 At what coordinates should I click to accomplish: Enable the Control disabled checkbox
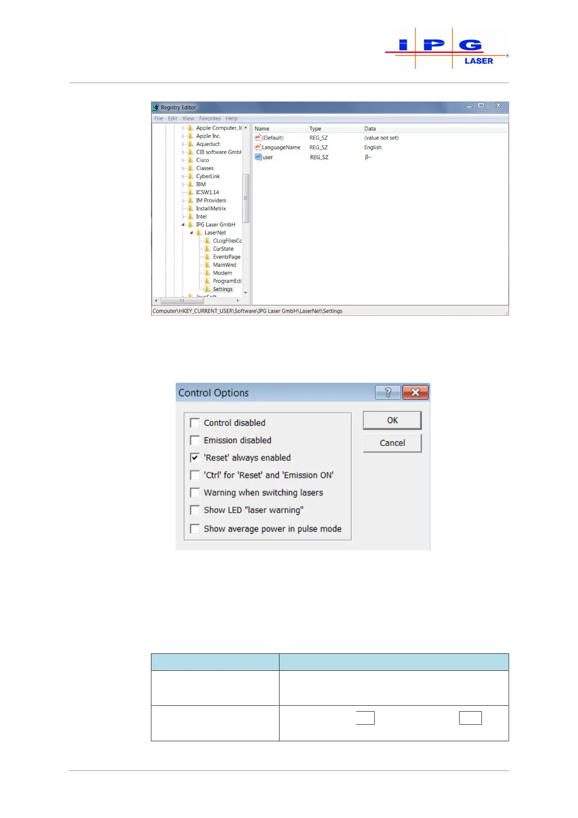click(x=195, y=423)
